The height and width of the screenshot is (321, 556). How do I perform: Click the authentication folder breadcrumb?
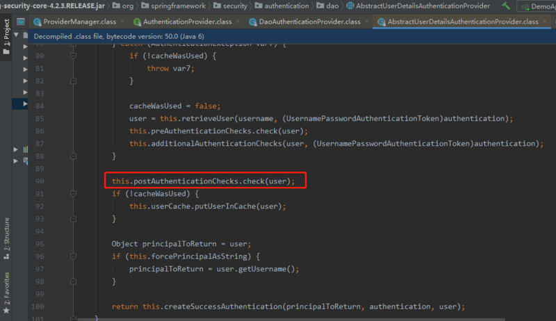[x=281, y=6]
